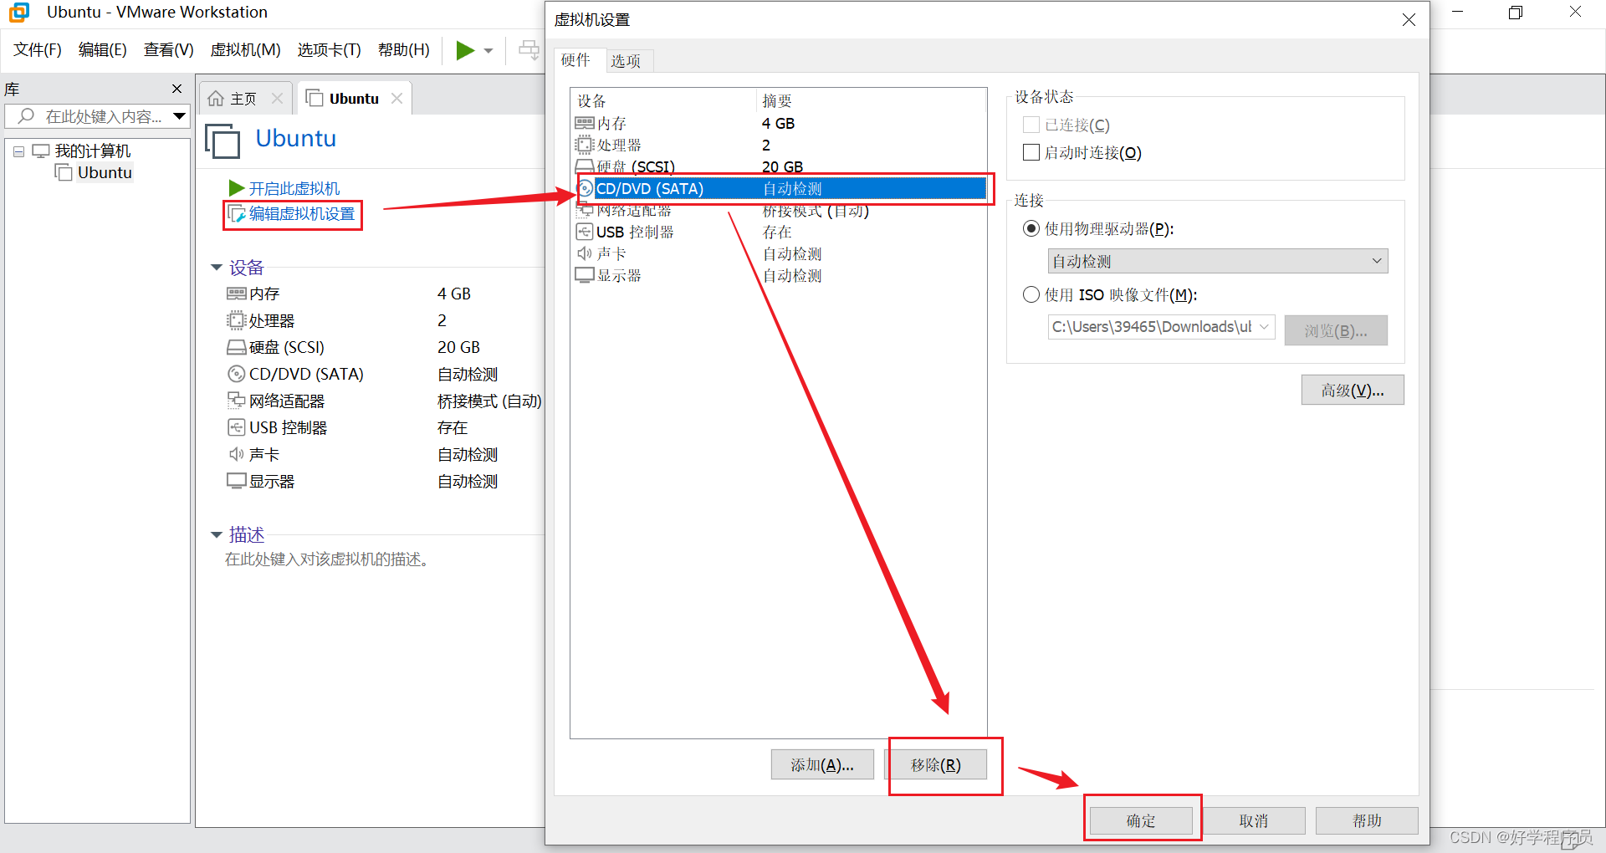Select 处理器 row in dialog device list
The image size is (1606, 853).
click(x=778, y=145)
